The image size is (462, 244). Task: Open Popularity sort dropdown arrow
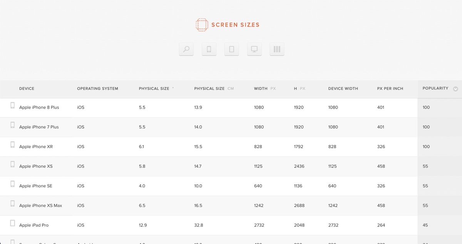click(x=455, y=89)
